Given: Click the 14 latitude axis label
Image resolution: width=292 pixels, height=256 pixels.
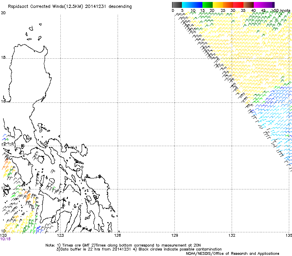Looking at the screenshot, I should 3,145.
